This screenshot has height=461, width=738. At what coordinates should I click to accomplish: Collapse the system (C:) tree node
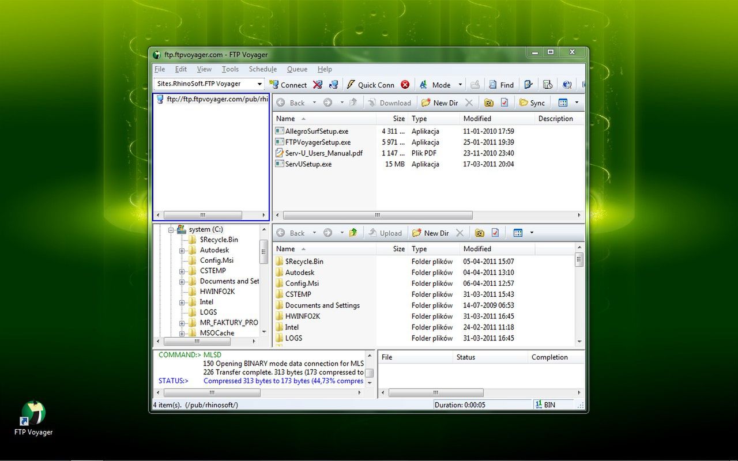click(x=171, y=229)
